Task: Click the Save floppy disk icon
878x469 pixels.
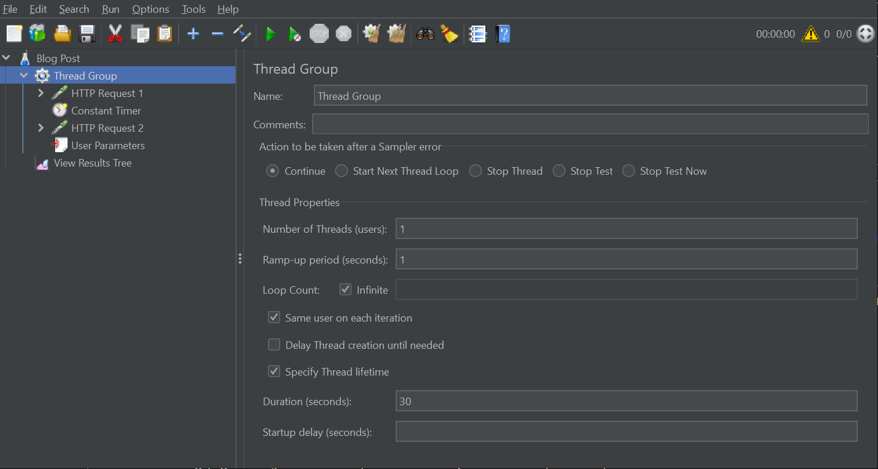Action: [x=87, y=34]
